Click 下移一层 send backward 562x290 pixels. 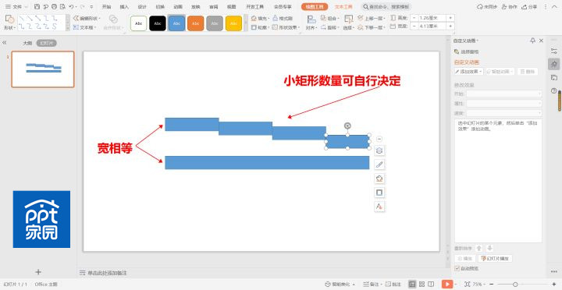(x=372, y=27)
